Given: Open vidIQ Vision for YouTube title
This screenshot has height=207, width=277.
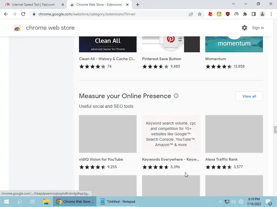Looking at the screenshot, I should (101, 159).
